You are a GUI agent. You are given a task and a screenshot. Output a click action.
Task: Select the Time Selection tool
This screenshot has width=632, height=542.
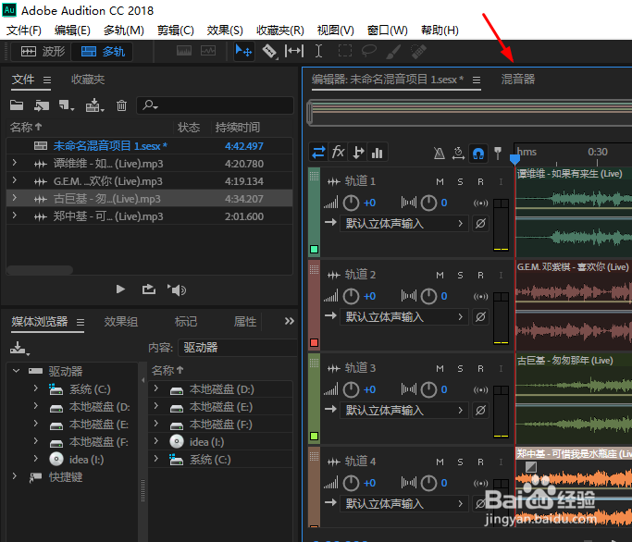tap(318, 51)
